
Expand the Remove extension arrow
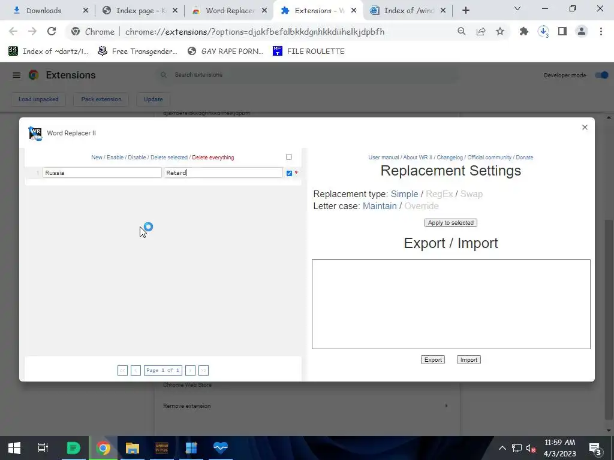tap(446, 405)
